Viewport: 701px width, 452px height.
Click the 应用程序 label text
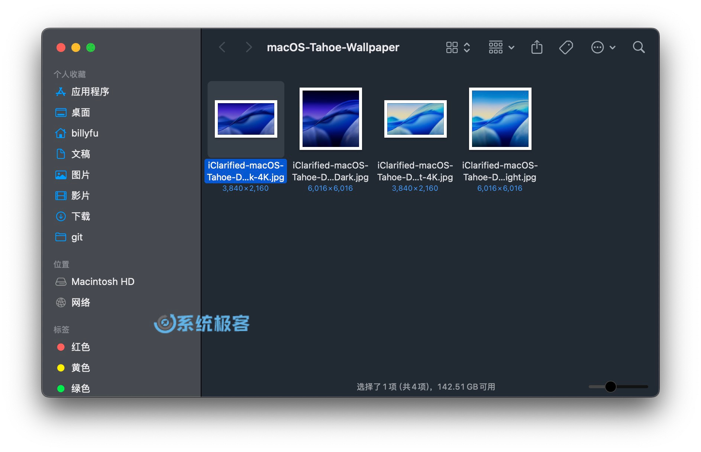coord(90,92)
